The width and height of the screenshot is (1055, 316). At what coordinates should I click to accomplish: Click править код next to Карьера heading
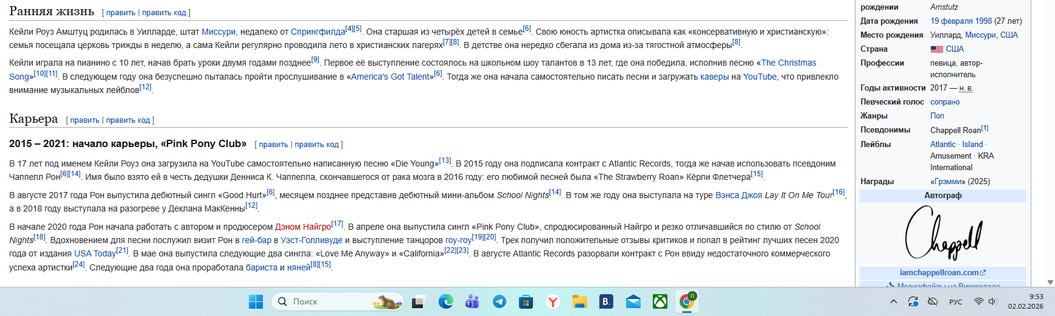pyautogui.click(x=128, y=120)
